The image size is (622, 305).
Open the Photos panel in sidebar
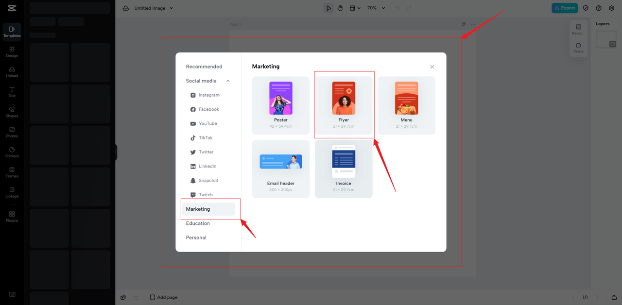pos(12,132)
